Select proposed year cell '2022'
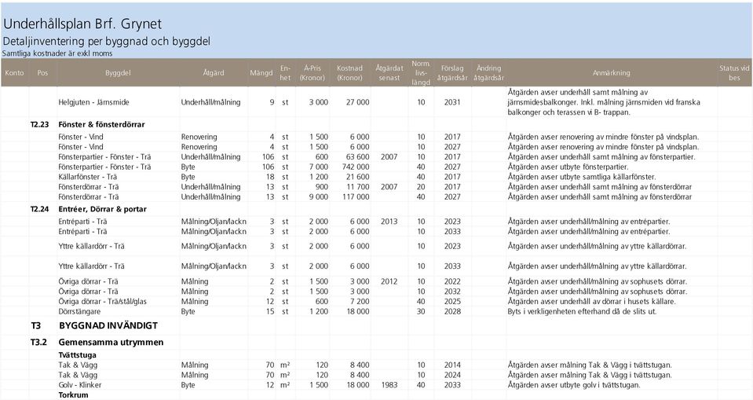Viewport: 753px width, 400px height. point(452,281)
